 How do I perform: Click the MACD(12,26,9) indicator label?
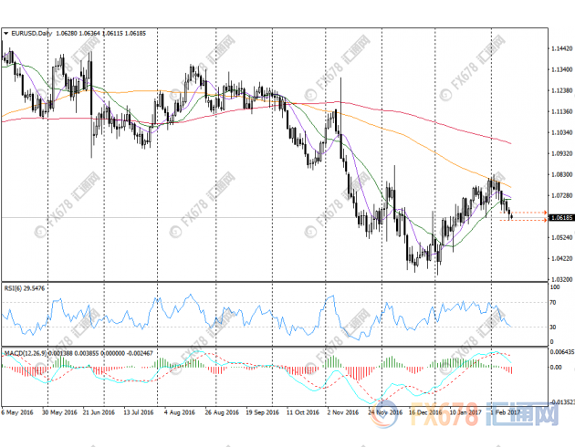tap(26, 352)
